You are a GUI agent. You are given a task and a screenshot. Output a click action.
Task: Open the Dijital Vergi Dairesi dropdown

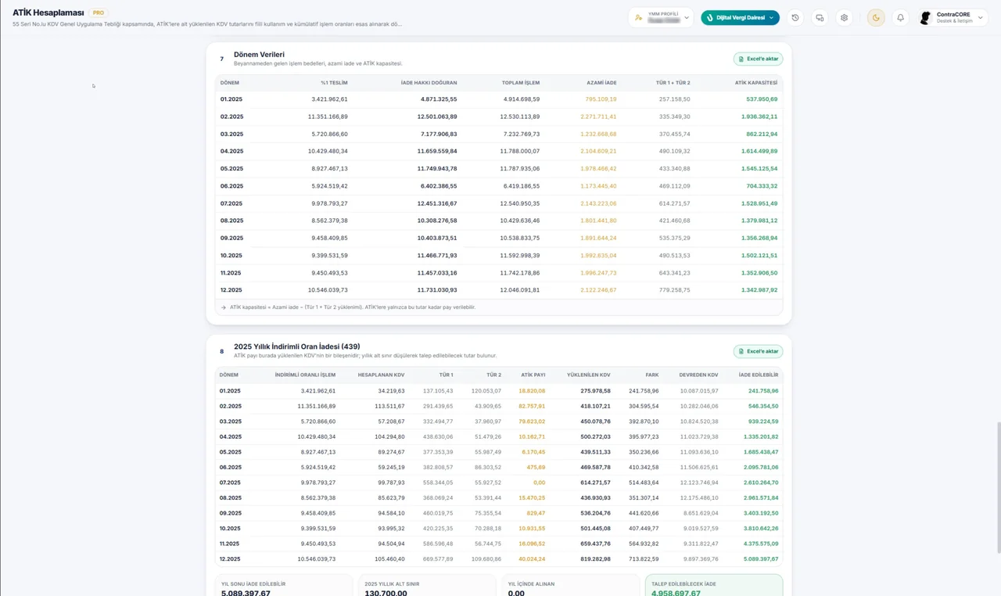[x=740, y=17]
